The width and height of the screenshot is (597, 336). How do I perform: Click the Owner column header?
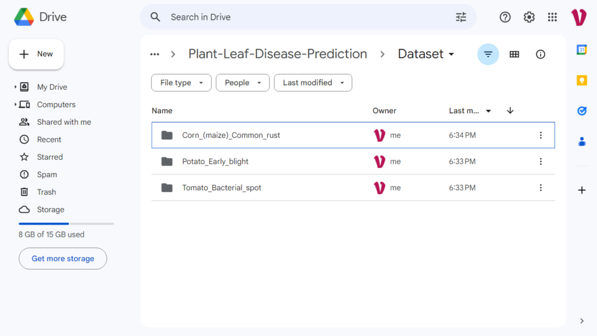[384, 111]
